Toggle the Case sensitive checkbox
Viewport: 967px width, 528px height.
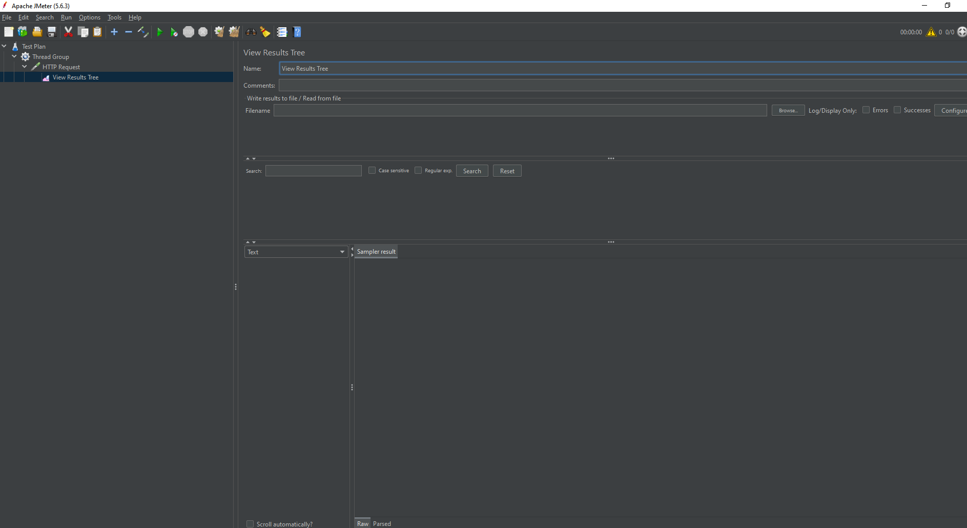coord(372,171)
